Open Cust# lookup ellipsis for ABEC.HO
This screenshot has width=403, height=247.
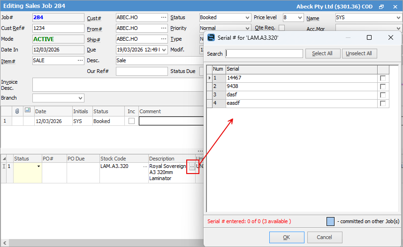click(163, 17)
